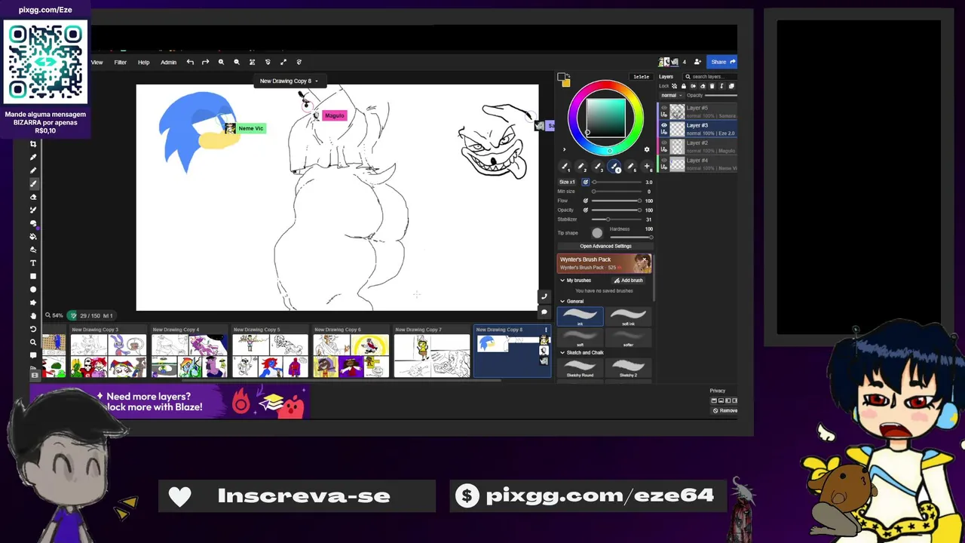Select the Brush tool
965x543 pixels.
(33, 183)
